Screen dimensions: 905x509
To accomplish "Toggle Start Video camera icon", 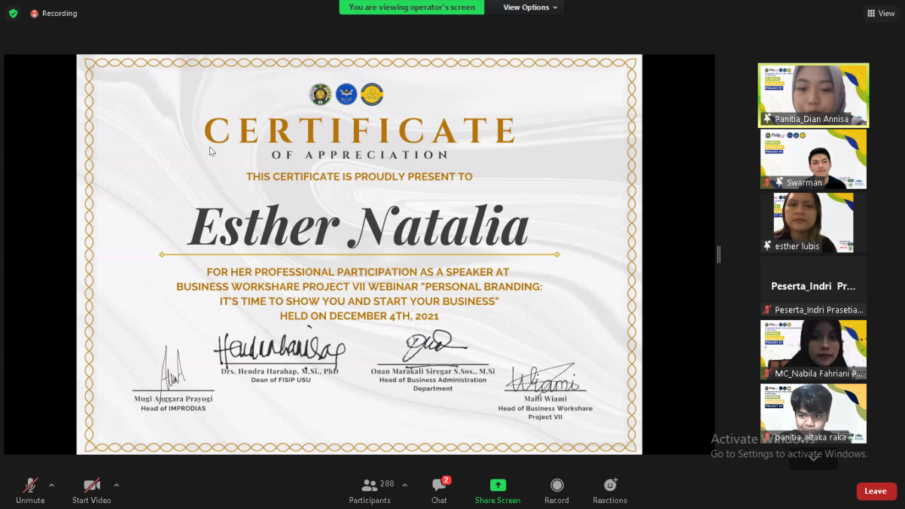I will [x=91, y=485].
